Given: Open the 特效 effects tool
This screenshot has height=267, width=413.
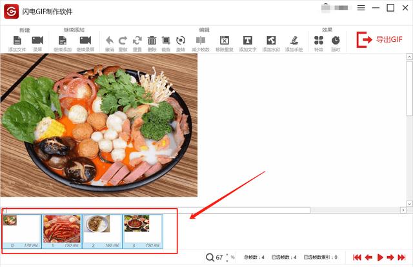Looking at the screenshot, I should 319,41.
